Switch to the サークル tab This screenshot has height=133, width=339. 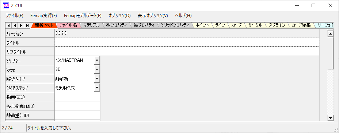(255, 25)
